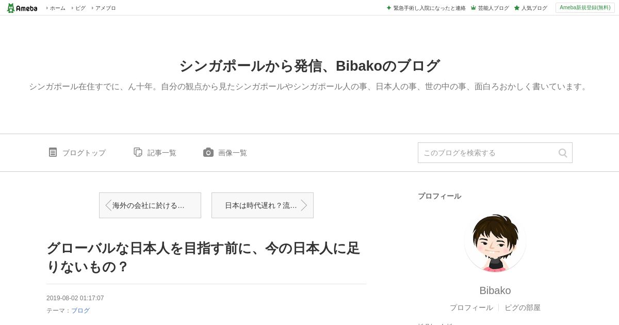The height and width of the screenshot is (325, 619).
Task: Click the blog title シンガポールから発信、Bibakoのブログ
Action: pos(309,66)
